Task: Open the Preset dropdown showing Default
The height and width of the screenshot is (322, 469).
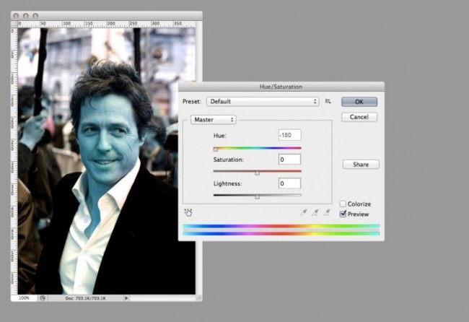Action: click(x=263, y=102)
